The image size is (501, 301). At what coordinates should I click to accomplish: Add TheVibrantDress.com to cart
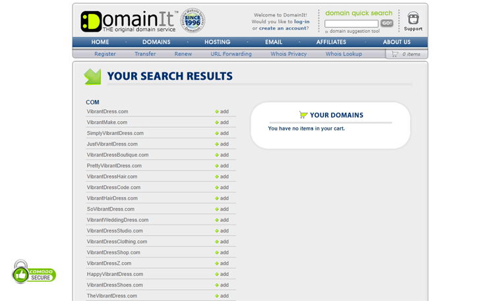click(221, 296)
